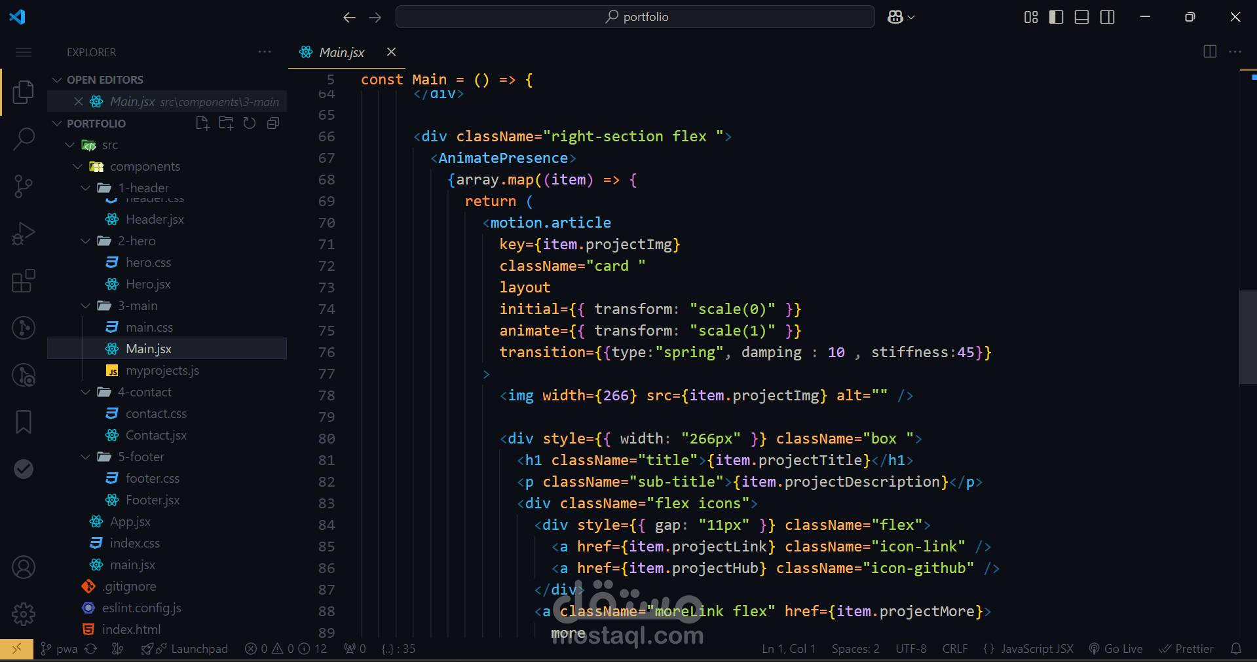The width and height of the screenshot is (1257, 662).
Task: Click Customize Layout icon
Action: click(1031, 17)
